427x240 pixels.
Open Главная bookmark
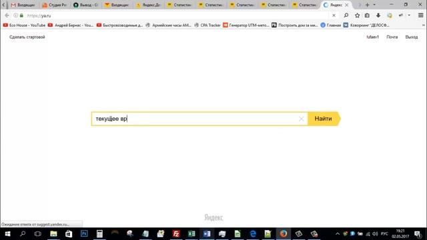click(x=331, y=25)
